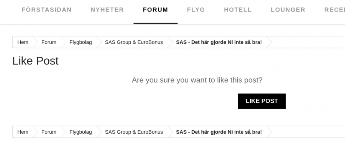Switch to the Nyheter tab
Viewport: 345px width, 149px height.
[x=107, y=10]
